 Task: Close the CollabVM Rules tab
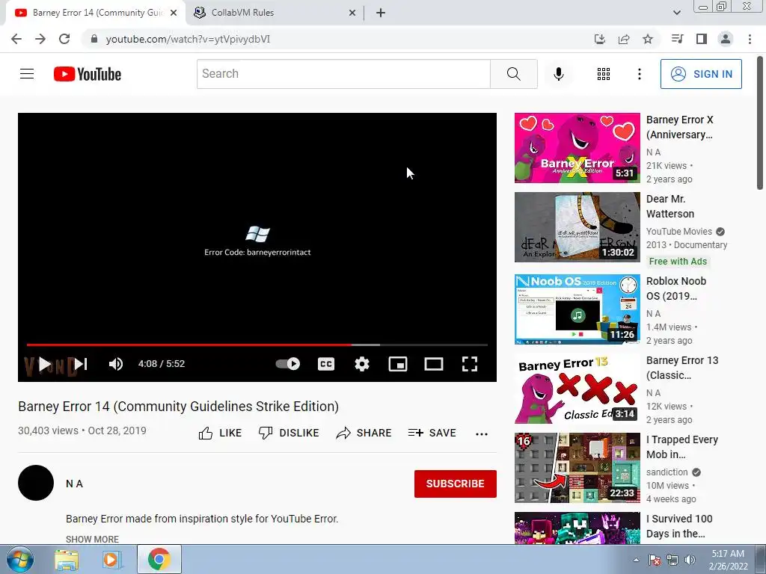[352, 13]
